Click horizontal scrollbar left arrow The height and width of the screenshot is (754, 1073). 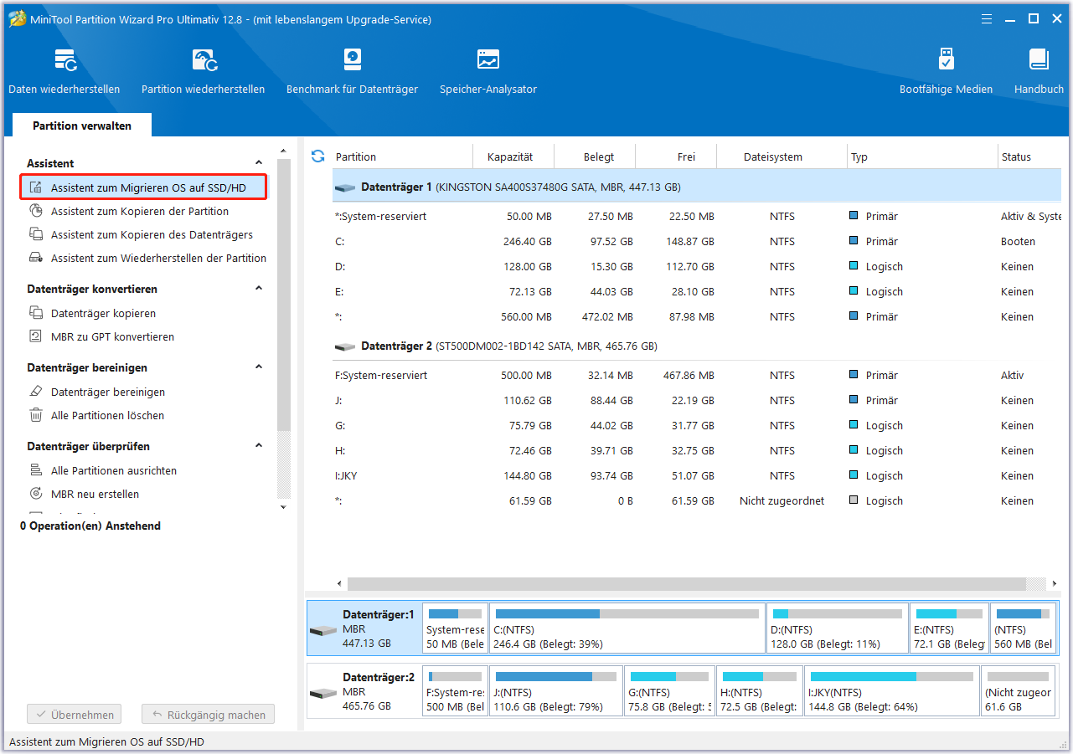click(x=339, y=583)
